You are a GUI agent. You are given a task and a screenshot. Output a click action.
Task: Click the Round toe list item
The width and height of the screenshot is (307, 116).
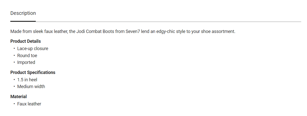[27, 56]
